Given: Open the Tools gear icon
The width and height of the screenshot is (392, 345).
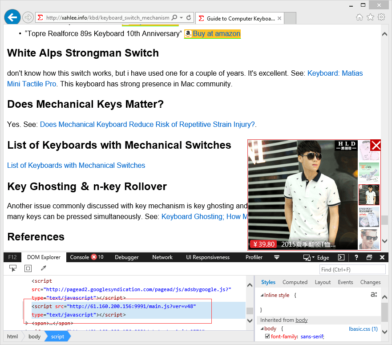Looking at the screenshot, I should 381,17.
